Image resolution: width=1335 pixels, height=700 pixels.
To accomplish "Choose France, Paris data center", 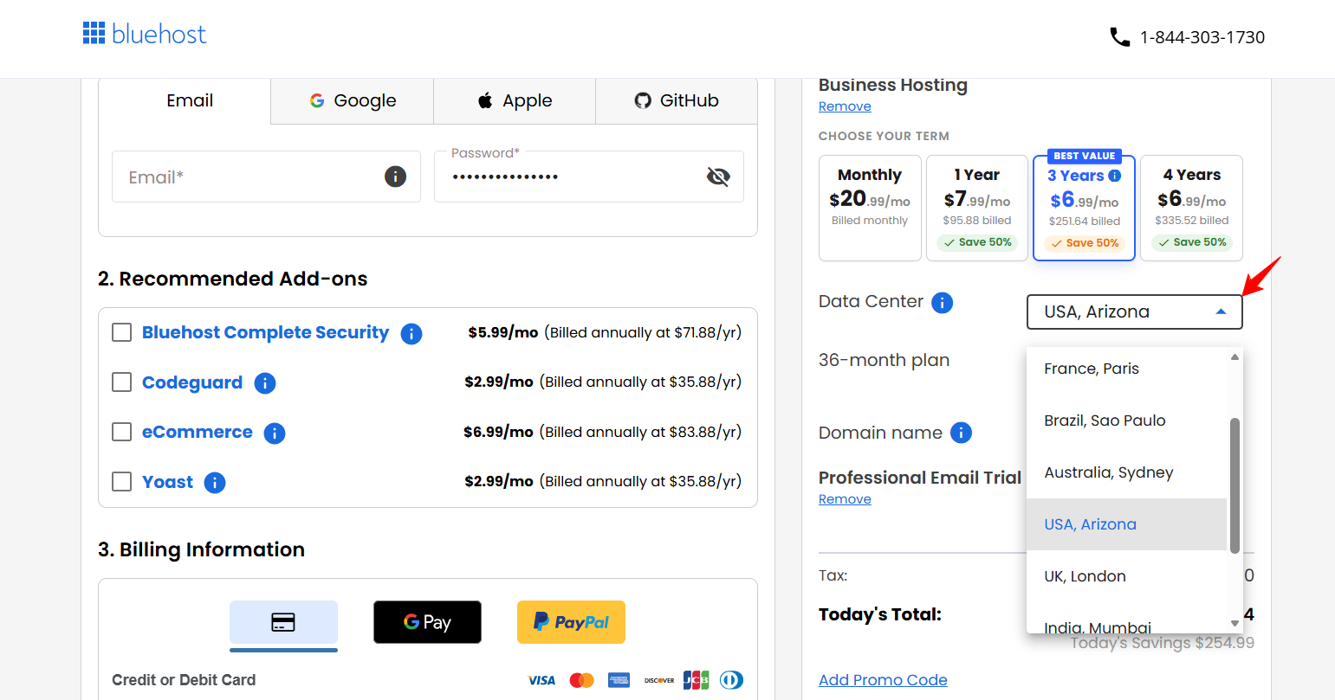I will click(x=1126, y=369).
